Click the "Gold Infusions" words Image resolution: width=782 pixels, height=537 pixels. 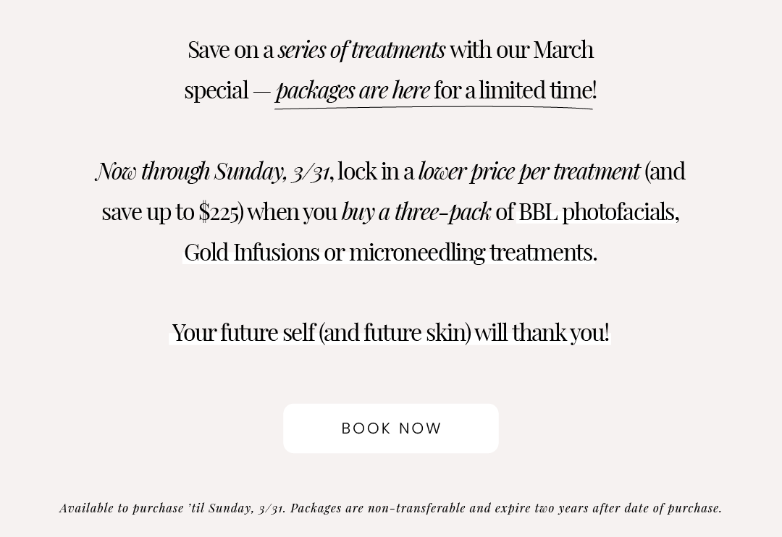pyautogui.click(x=252, y=253)
